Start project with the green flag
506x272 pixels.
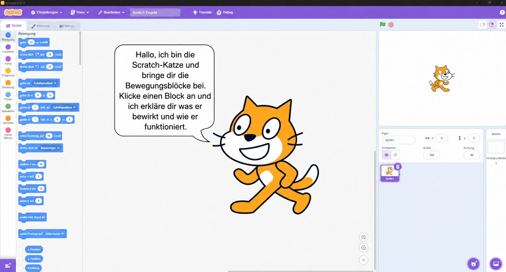383,25
